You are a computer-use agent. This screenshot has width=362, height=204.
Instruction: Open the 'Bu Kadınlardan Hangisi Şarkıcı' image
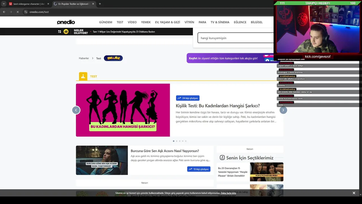[123, 110]
